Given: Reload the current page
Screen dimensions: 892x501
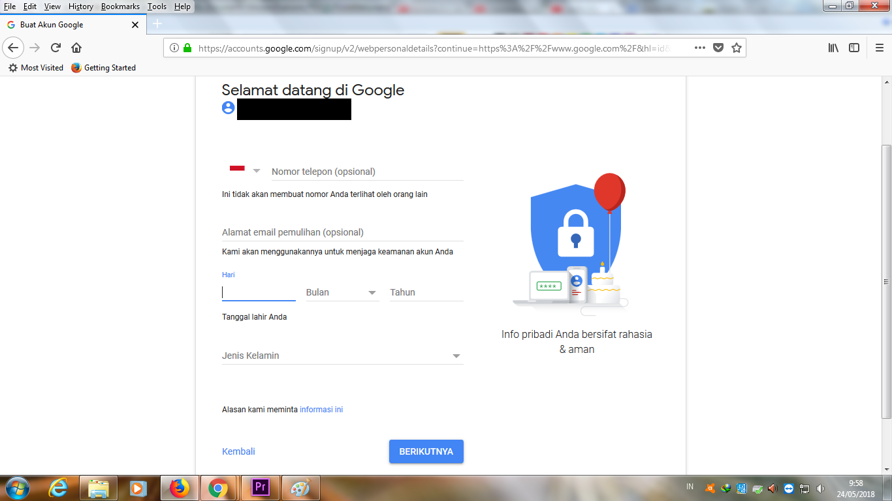Looking at the screenshot, I should coord(56,48).
